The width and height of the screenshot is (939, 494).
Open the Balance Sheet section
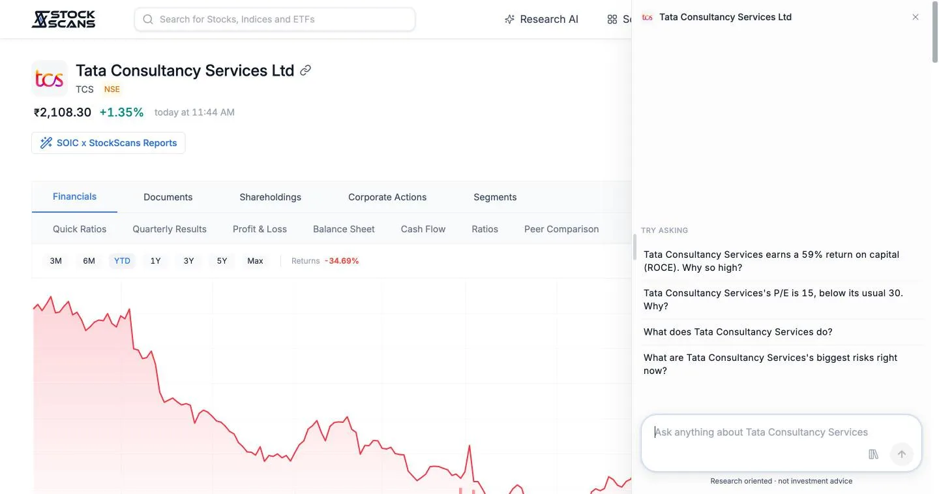344,229
